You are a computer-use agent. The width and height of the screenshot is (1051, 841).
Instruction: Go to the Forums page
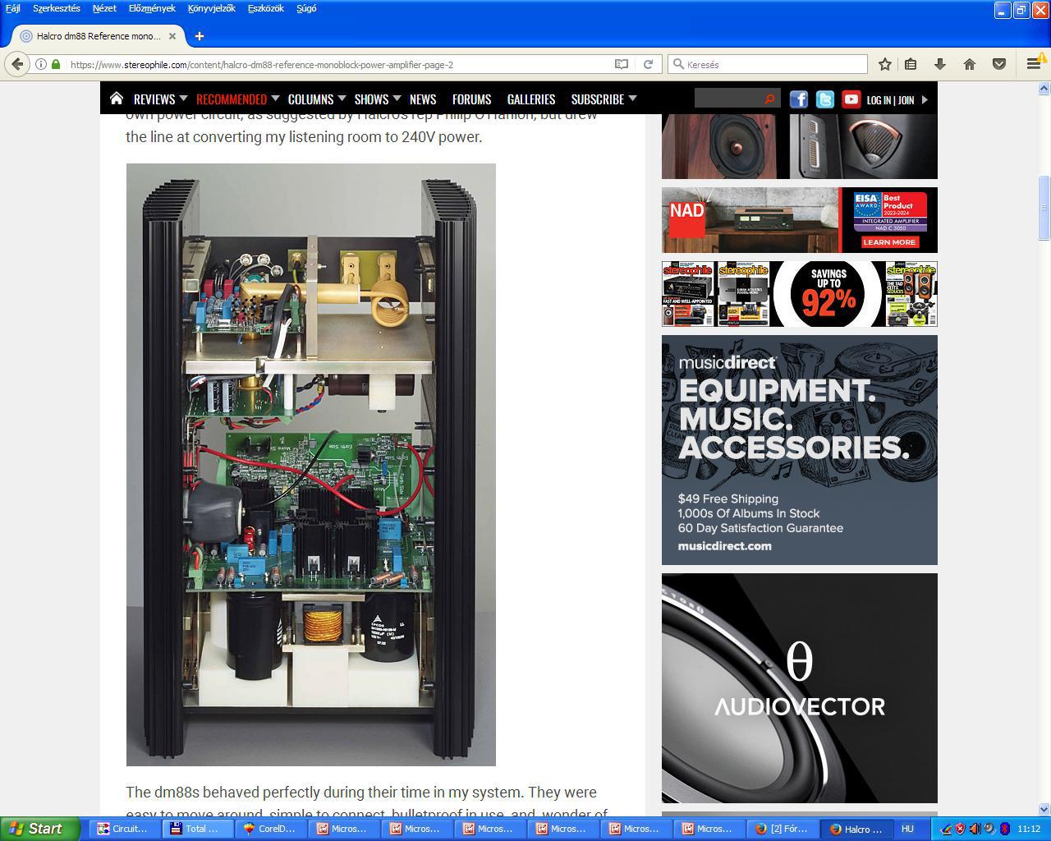coord(471,99)
